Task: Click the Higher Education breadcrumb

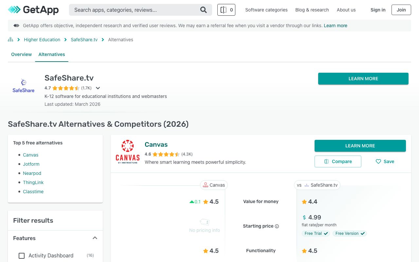Action: click(x=42, y=40)
